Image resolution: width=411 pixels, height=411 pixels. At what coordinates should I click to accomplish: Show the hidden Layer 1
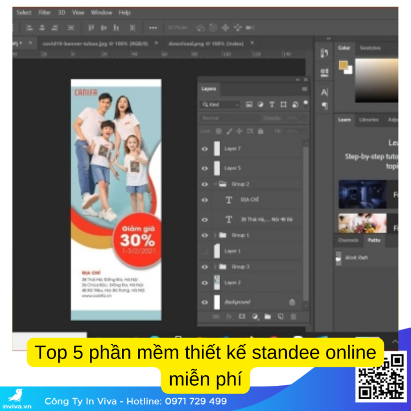click(205, 251)
